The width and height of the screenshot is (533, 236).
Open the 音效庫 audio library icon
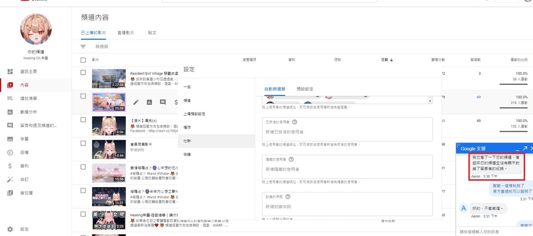(10, 193)
